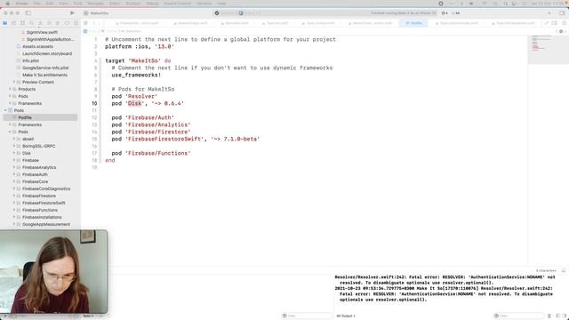This screenshot has width=569, height=320.
Task: Open the File menu
Action: click(x=37, y=4)
